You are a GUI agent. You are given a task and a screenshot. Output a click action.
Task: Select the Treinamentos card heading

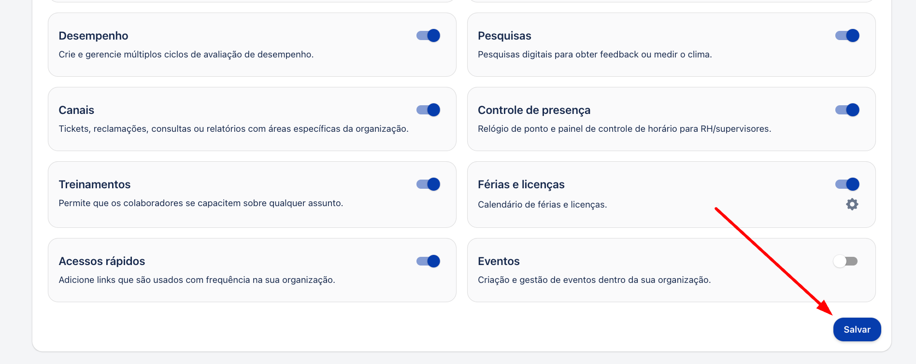coord(95,184)
